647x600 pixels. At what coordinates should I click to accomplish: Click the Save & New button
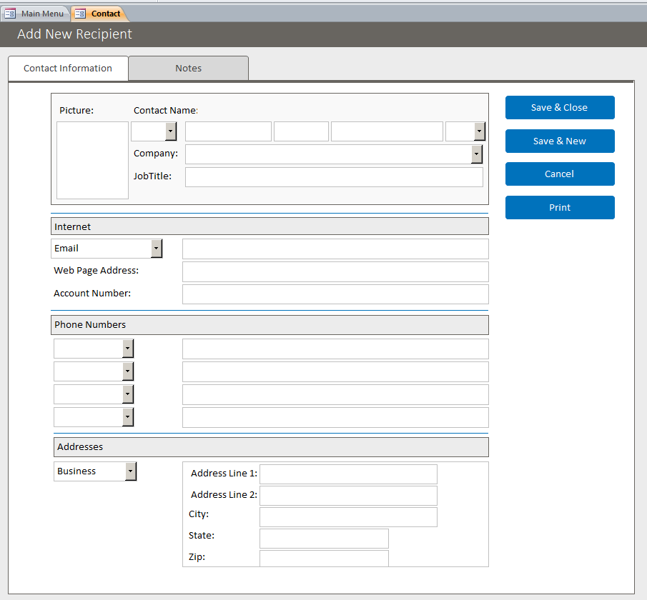click(x=560, y=141)
